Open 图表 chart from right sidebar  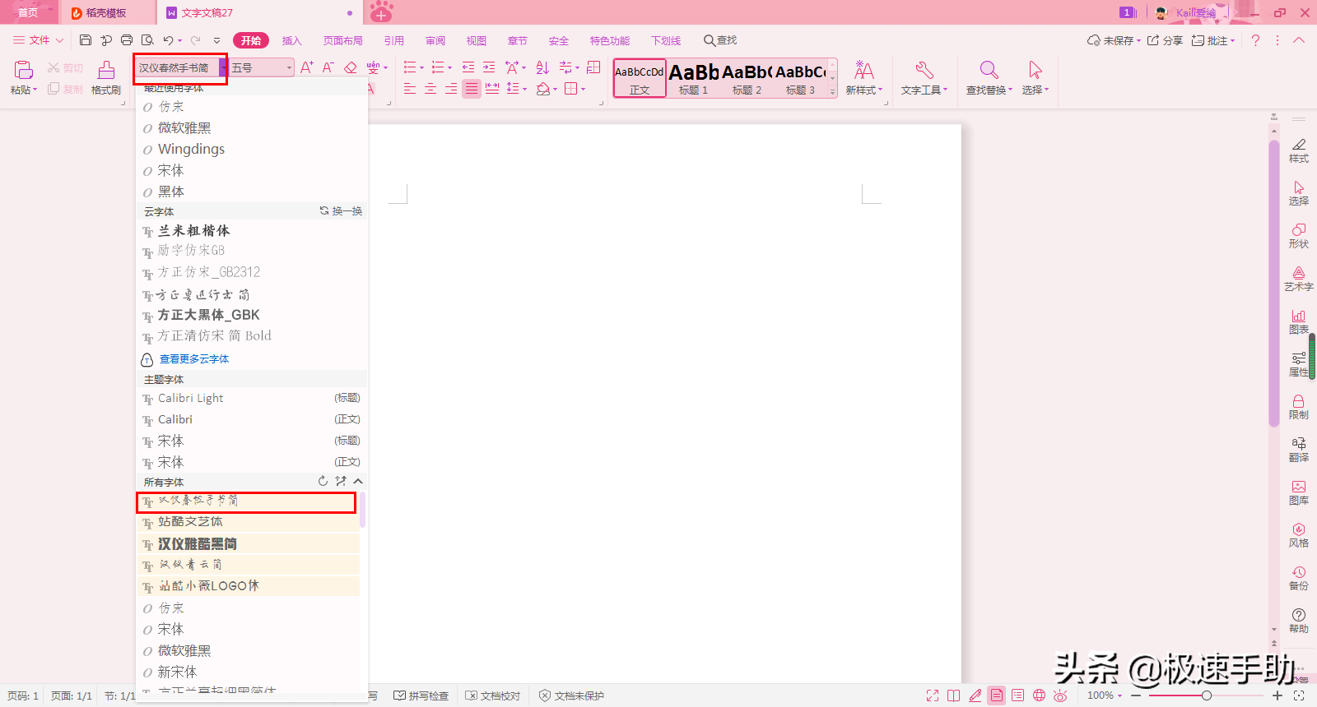[x=1299, y=321]
